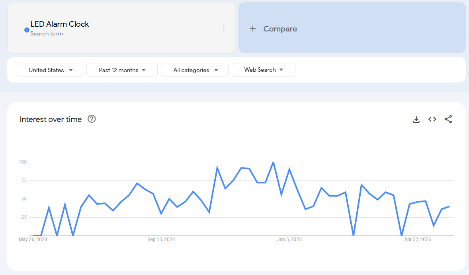The width and height of the screenshot is (469, 275).
Task: Click the May 26, 2024 axis label
Action: 33,240
